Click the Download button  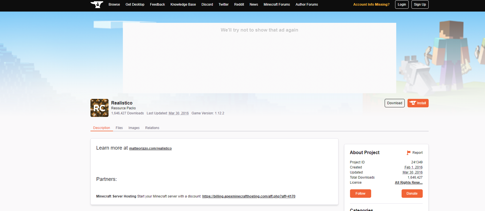point(395,103)
